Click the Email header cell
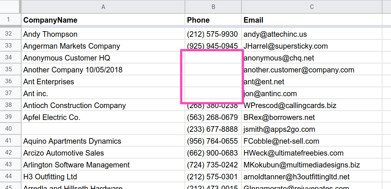 [x=312, y=20]
